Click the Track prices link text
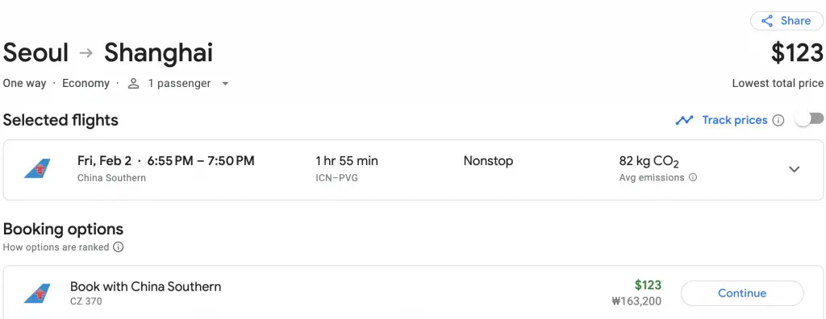This screenshot has width=826, height=319. (x=734, y=120)
